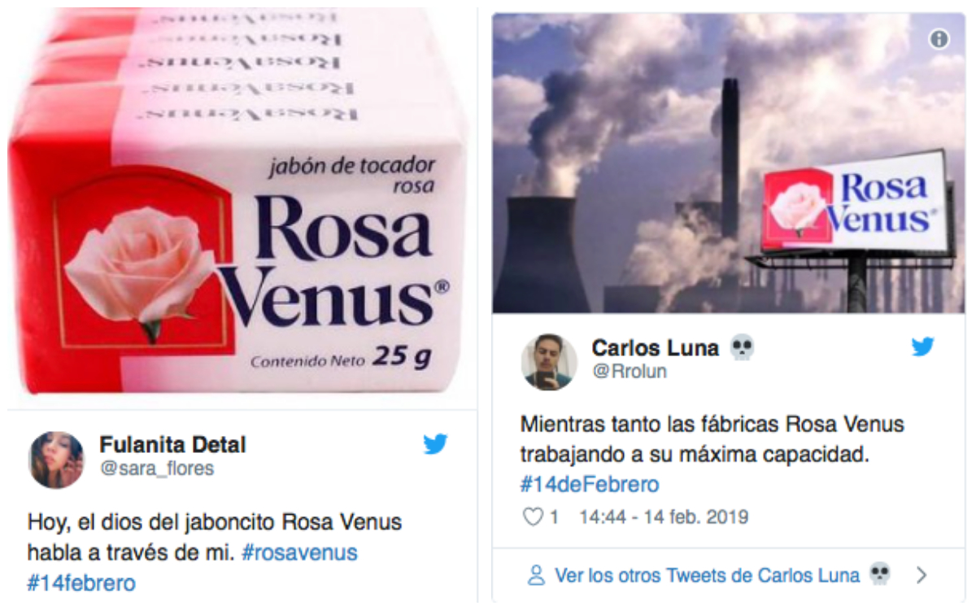
Task: Open Fulanita Detal's profile avatar
Action: click(x=56, y=460)
